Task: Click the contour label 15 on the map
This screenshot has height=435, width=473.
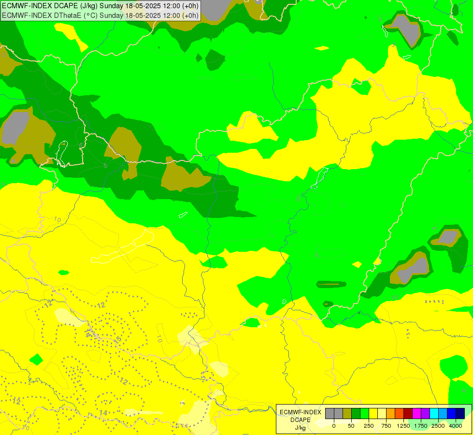Action: (x=118, y=339)
